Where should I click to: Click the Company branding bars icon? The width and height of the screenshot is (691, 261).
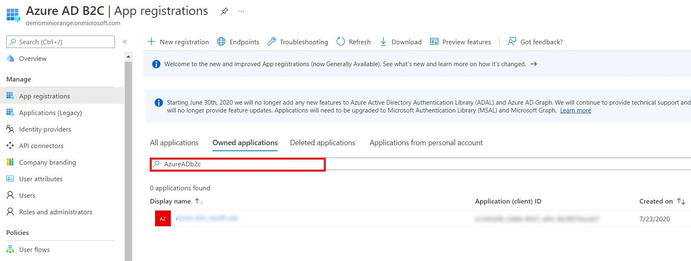coord(10,162)
